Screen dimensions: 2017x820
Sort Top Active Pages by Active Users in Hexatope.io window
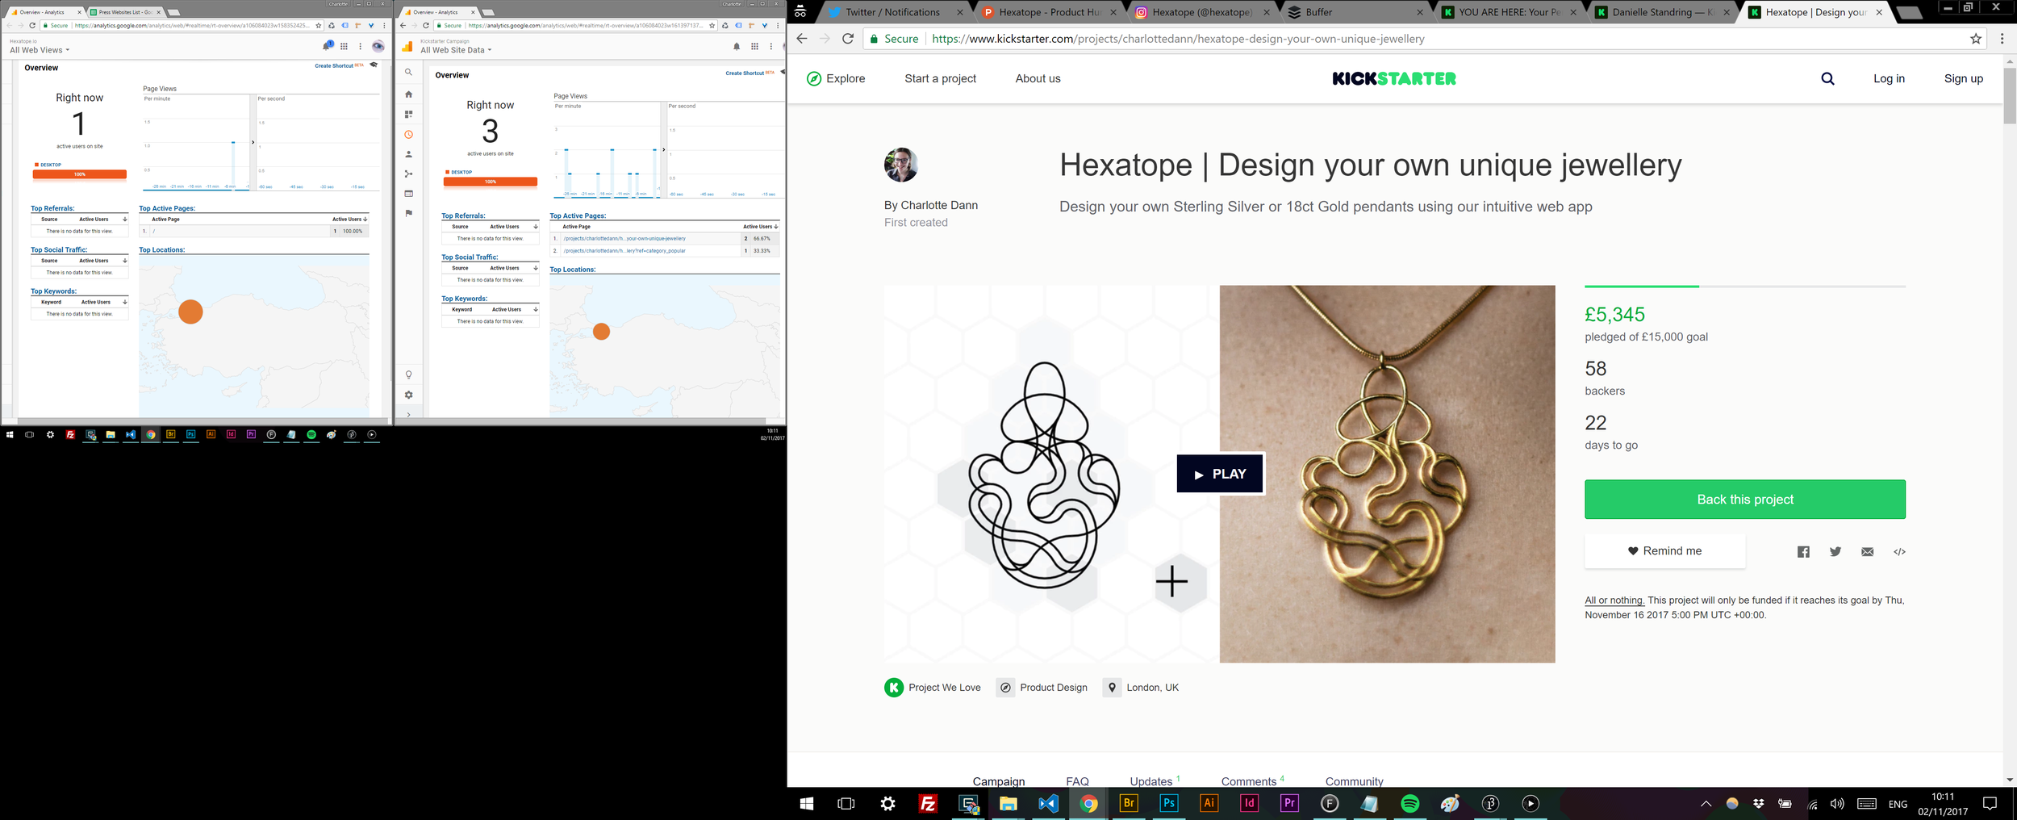(x=349, y=219)
